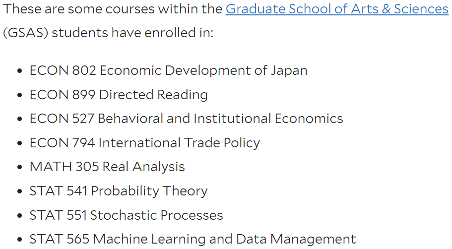Click the bullet before STAT 565

point(20,240)
